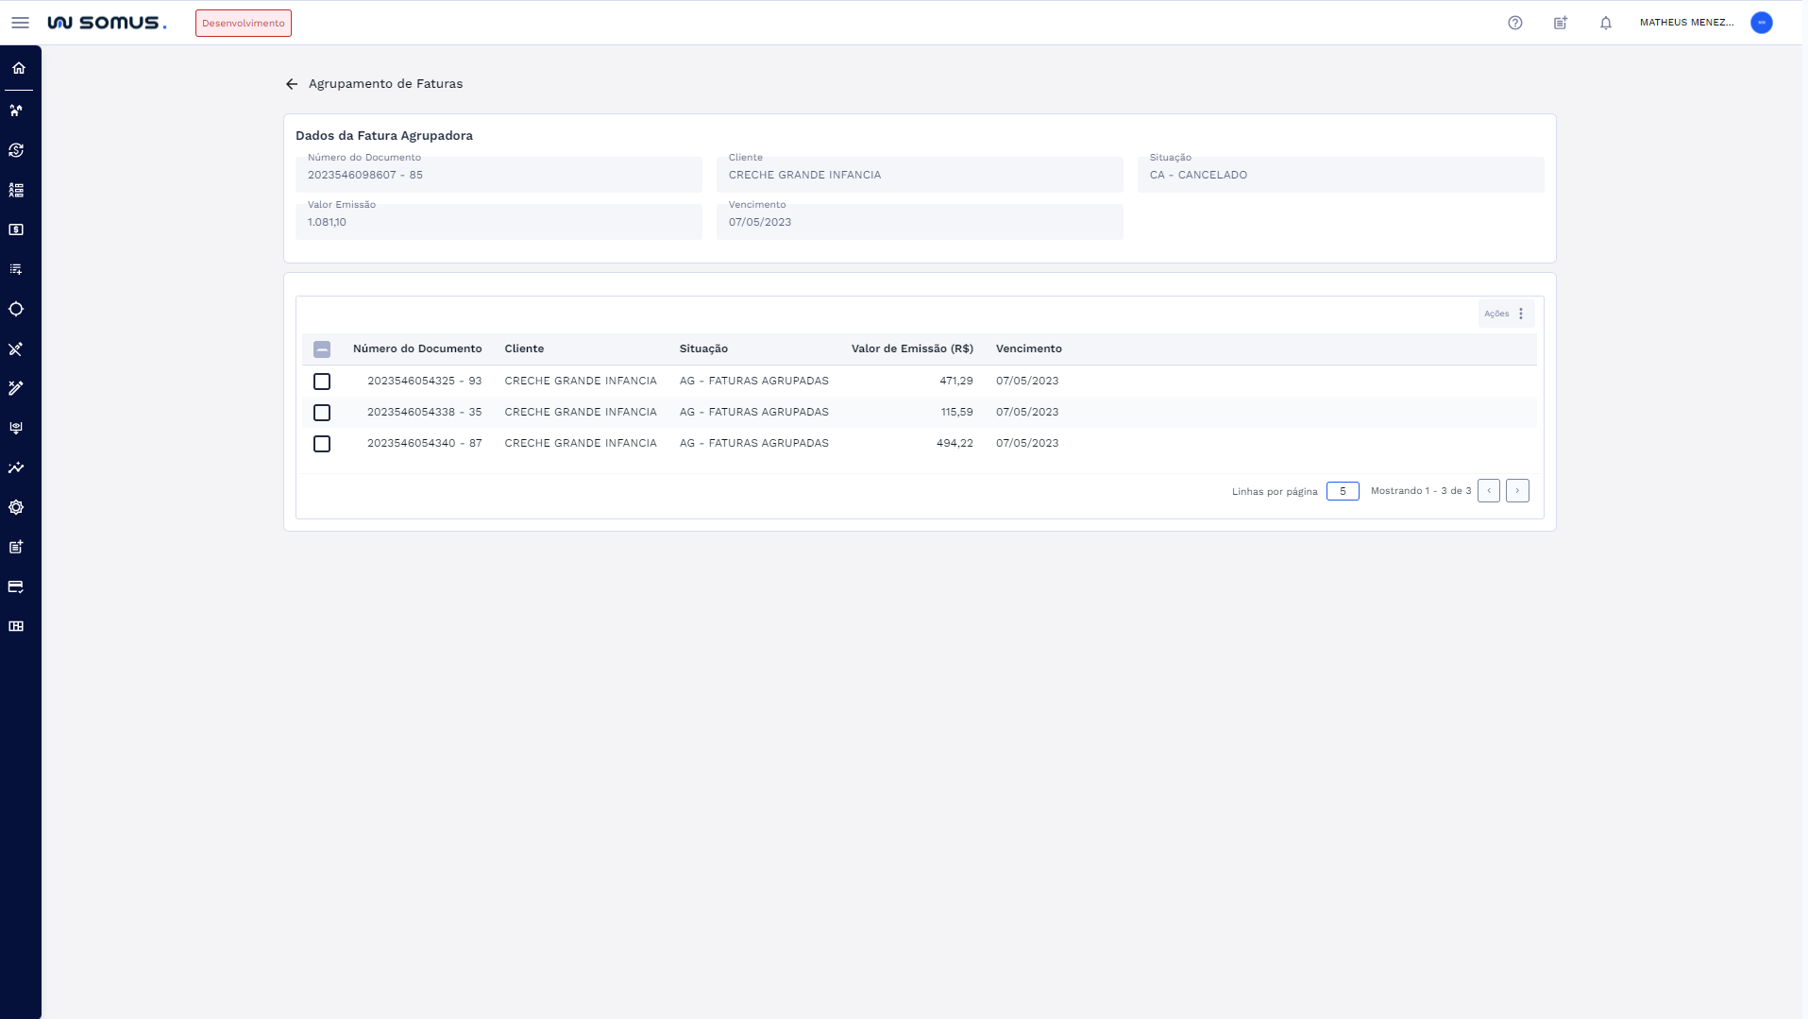Click the user avatar circle
Image resolution: width=1808 pixels, height=1019 pixels.
(x=1761, y=23)
